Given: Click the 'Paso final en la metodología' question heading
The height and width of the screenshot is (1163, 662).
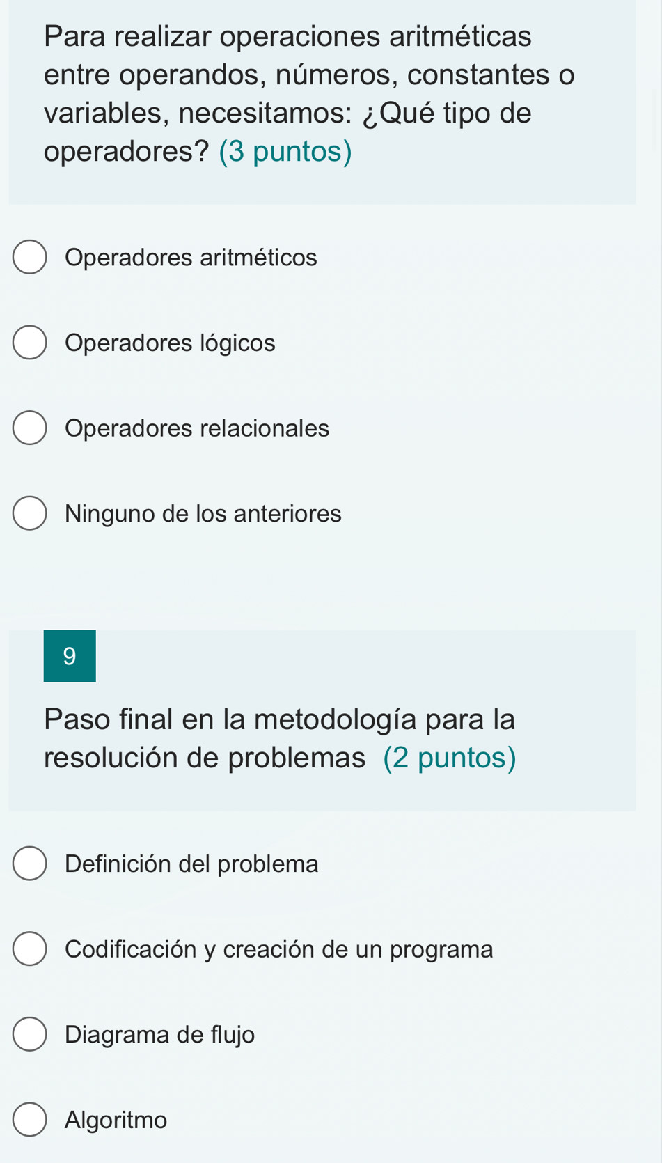Looking at the screenshot, I should pos(278,719).
